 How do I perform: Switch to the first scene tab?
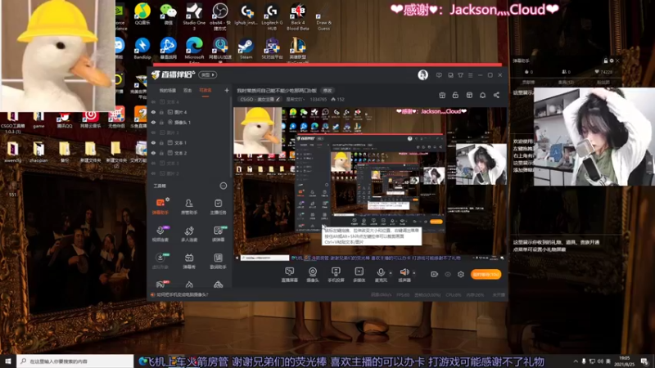(168, 90)
